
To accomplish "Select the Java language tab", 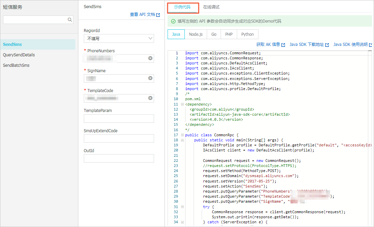I will point(176,34).
